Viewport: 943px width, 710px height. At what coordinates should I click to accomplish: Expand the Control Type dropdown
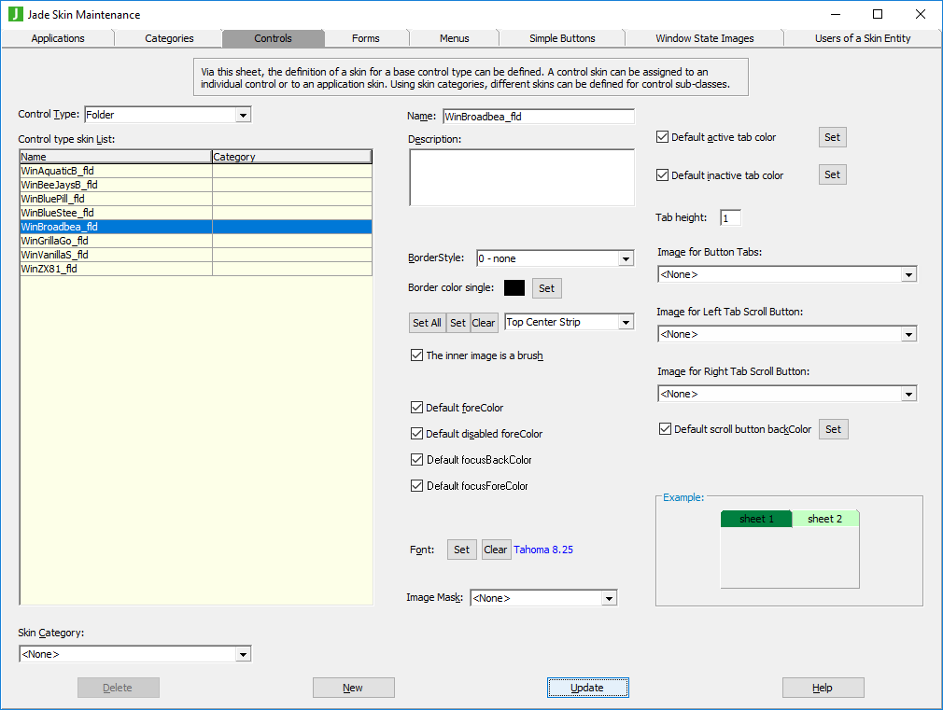tap(243, 115)
